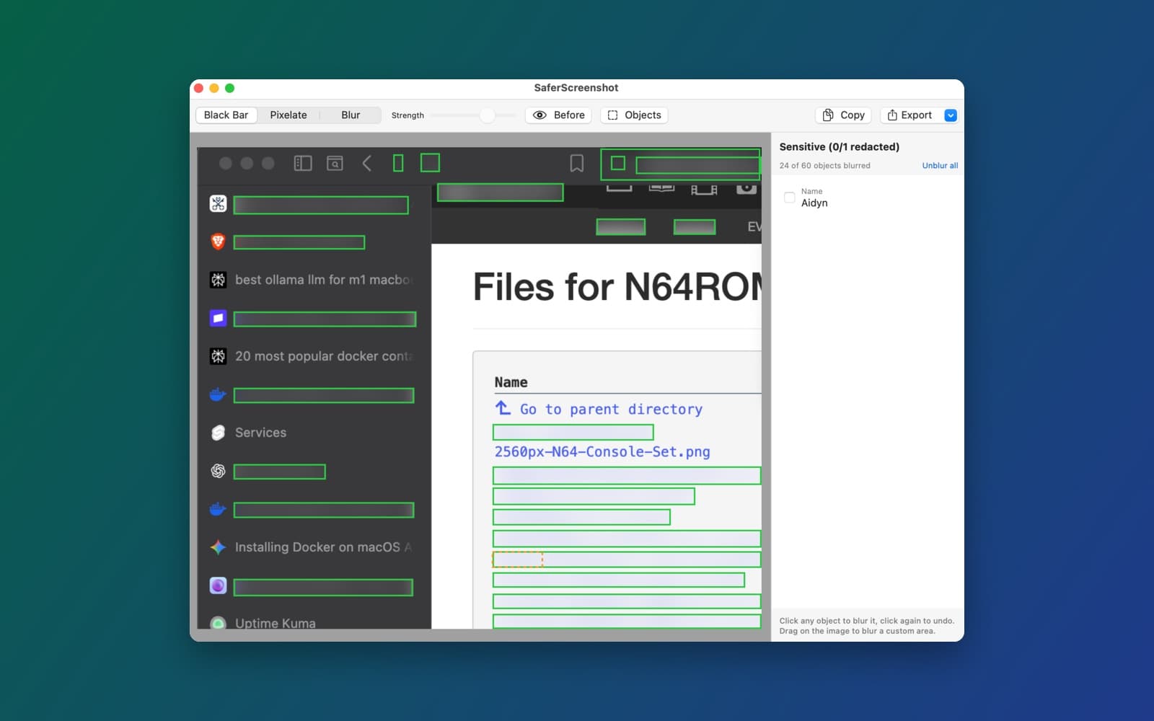Click the 'Name' column header in preview
The height and width of the screenshot is (721, 1154).
[511, 382]
